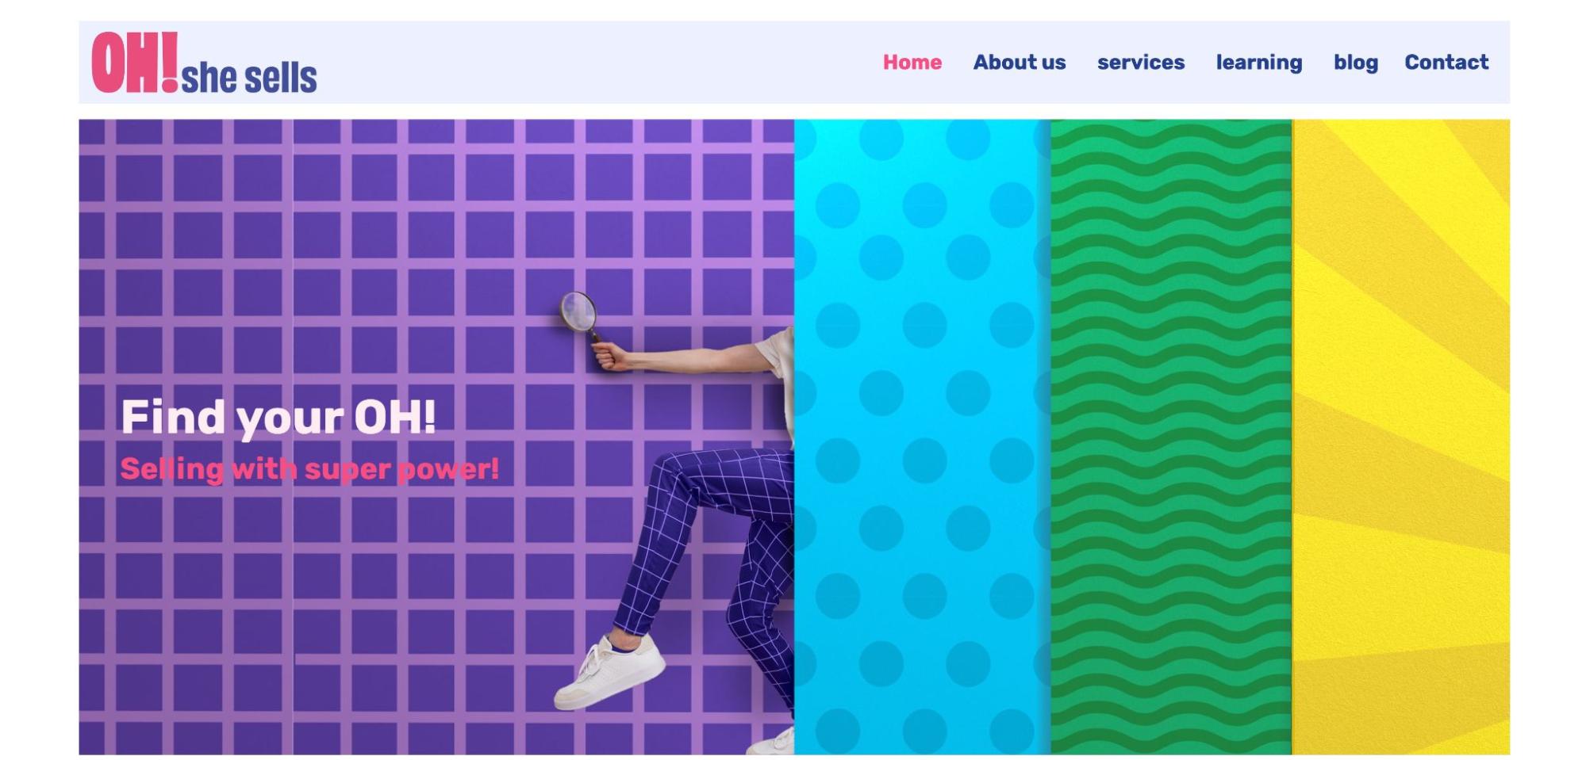Click 'Selling with super power!' tagline
Viewport: 1586px width, 760px height.
tap(309, 469)
